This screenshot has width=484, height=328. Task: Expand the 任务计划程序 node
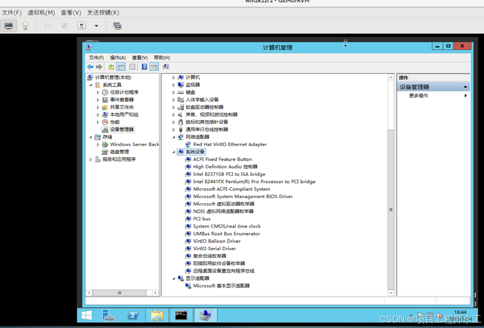[x=98, y=92]
